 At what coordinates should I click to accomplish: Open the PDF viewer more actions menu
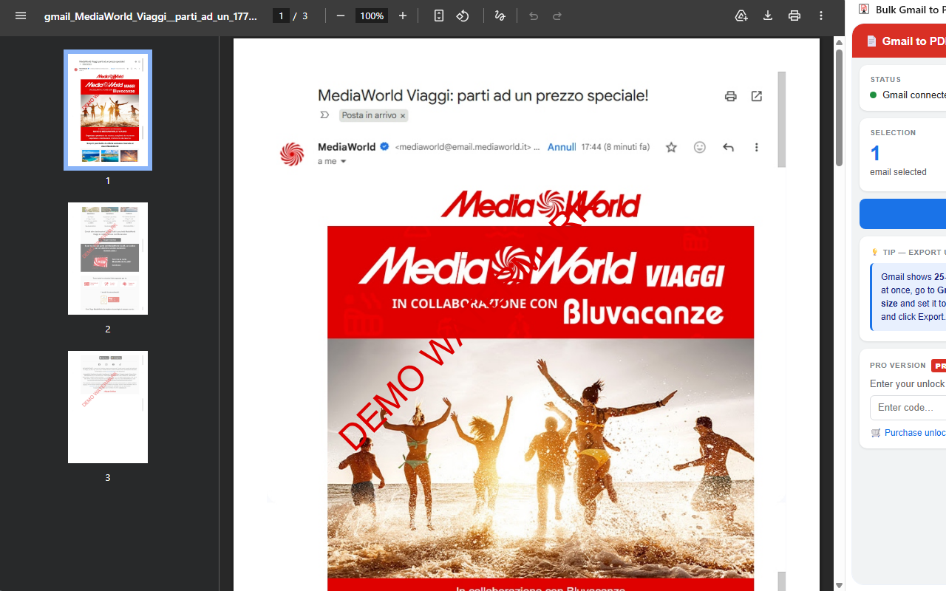click(821, 16)
